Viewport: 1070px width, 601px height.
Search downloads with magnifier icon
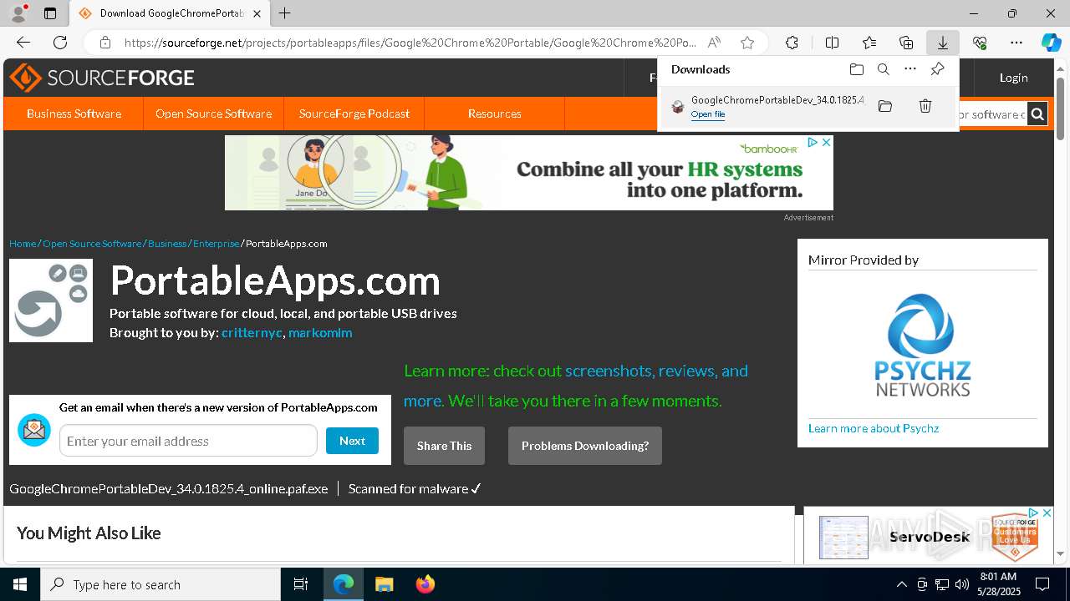pyautogui.click(x=884, y=69)
